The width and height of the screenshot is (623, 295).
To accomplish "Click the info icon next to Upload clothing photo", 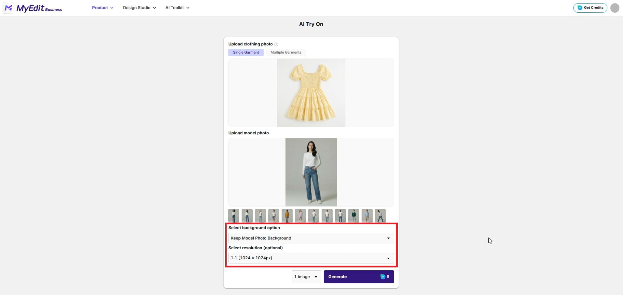I will tap(276, 44).
